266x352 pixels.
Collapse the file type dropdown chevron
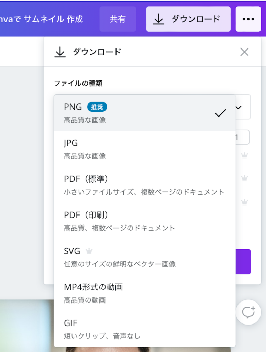tap(239, 107)
